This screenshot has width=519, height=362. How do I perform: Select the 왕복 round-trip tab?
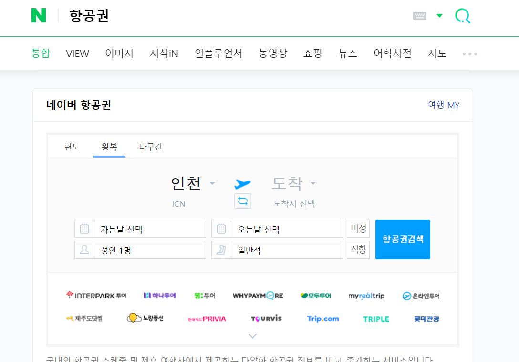point(109,147)
